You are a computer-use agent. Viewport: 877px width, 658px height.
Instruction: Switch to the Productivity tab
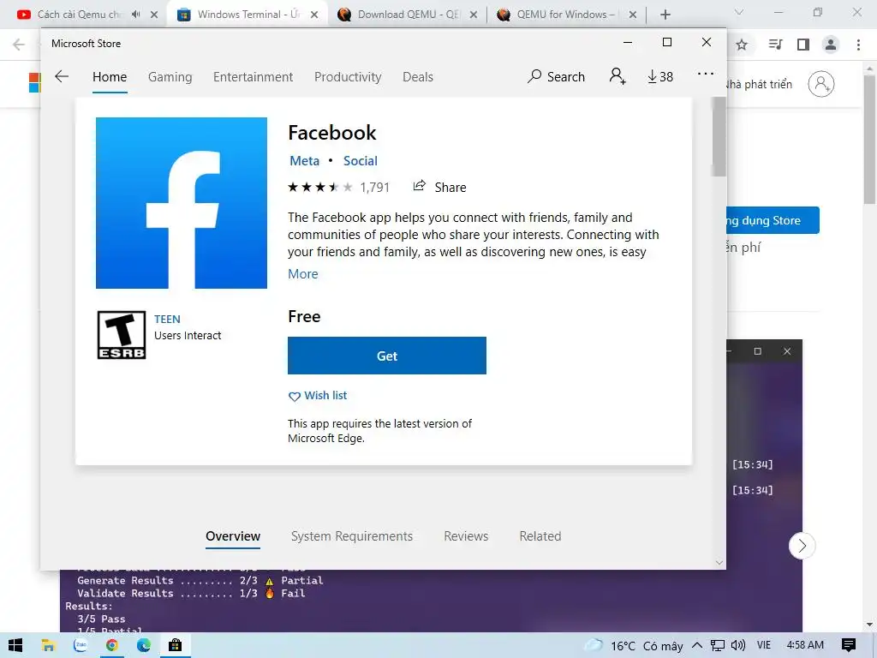click(x=348, y=77)
